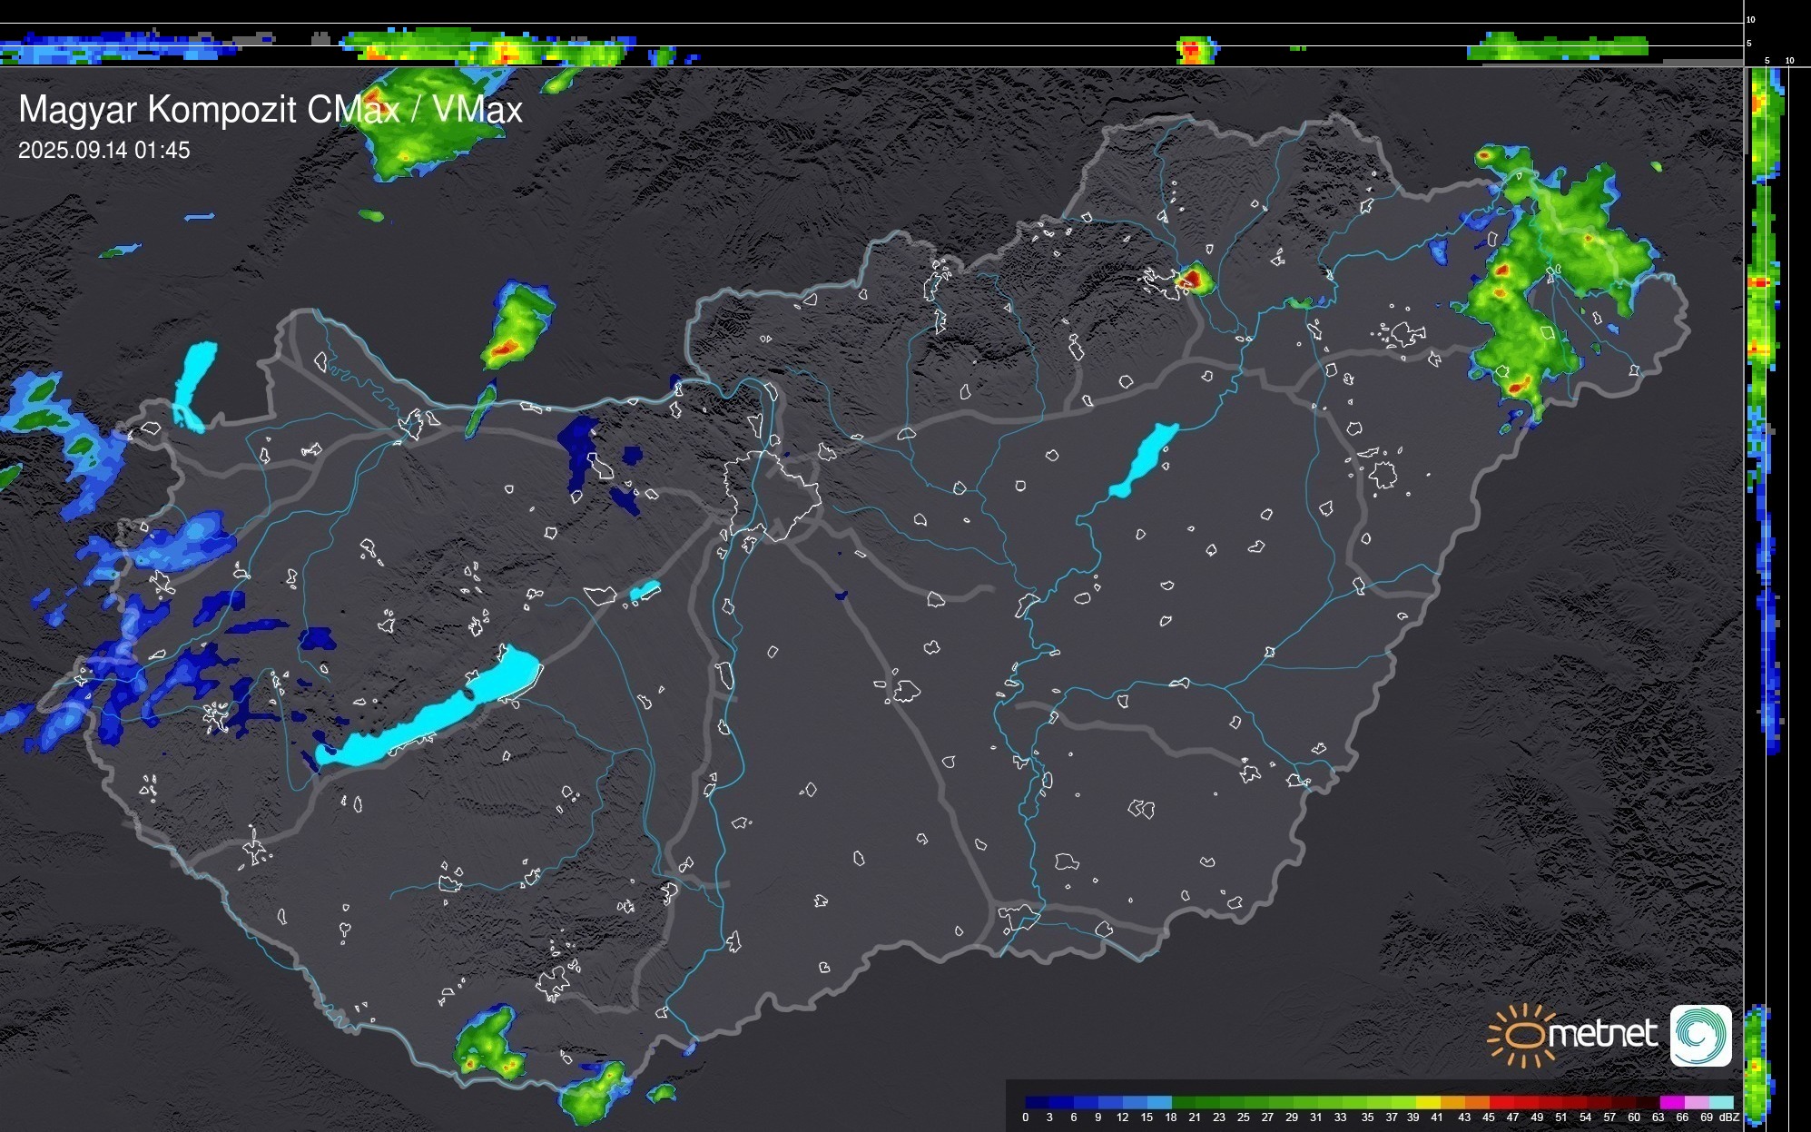Click the storm cell on southern border
Viewport: 1811px width, 1132px height.
[x=490, y=1044]
